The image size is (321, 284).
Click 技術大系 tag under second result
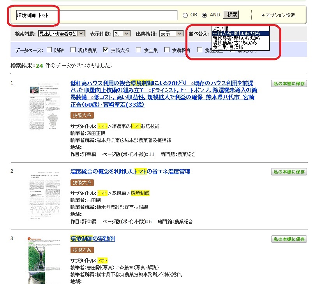click(82, 183)
